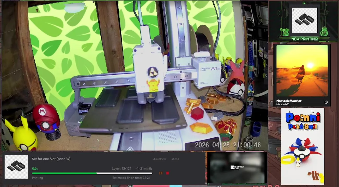Click the green print progress bar
This screenshot has width=339, height=187.
tap(92, 173)
